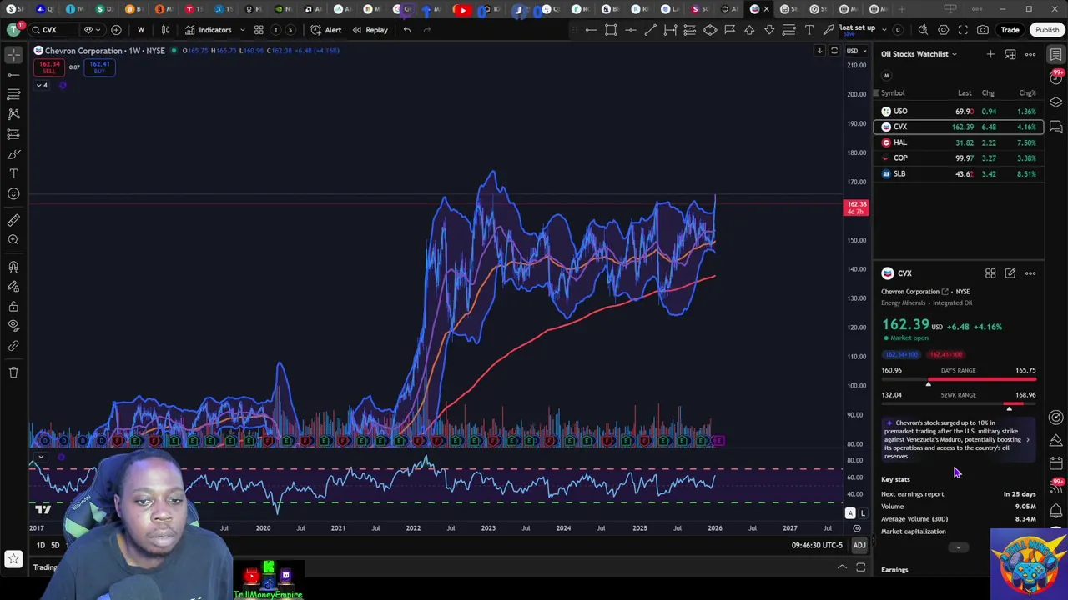This screenshot has height=600, width=1068.
Task: Select the text tool in favorites bar
Action: coord(809,30)
